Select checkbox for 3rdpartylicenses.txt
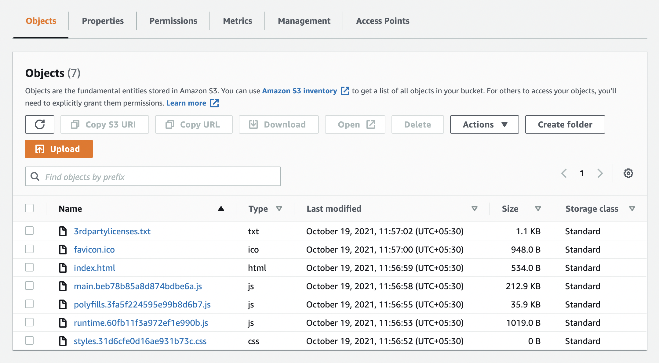This screenshot has width=659, height=363. 29,231
